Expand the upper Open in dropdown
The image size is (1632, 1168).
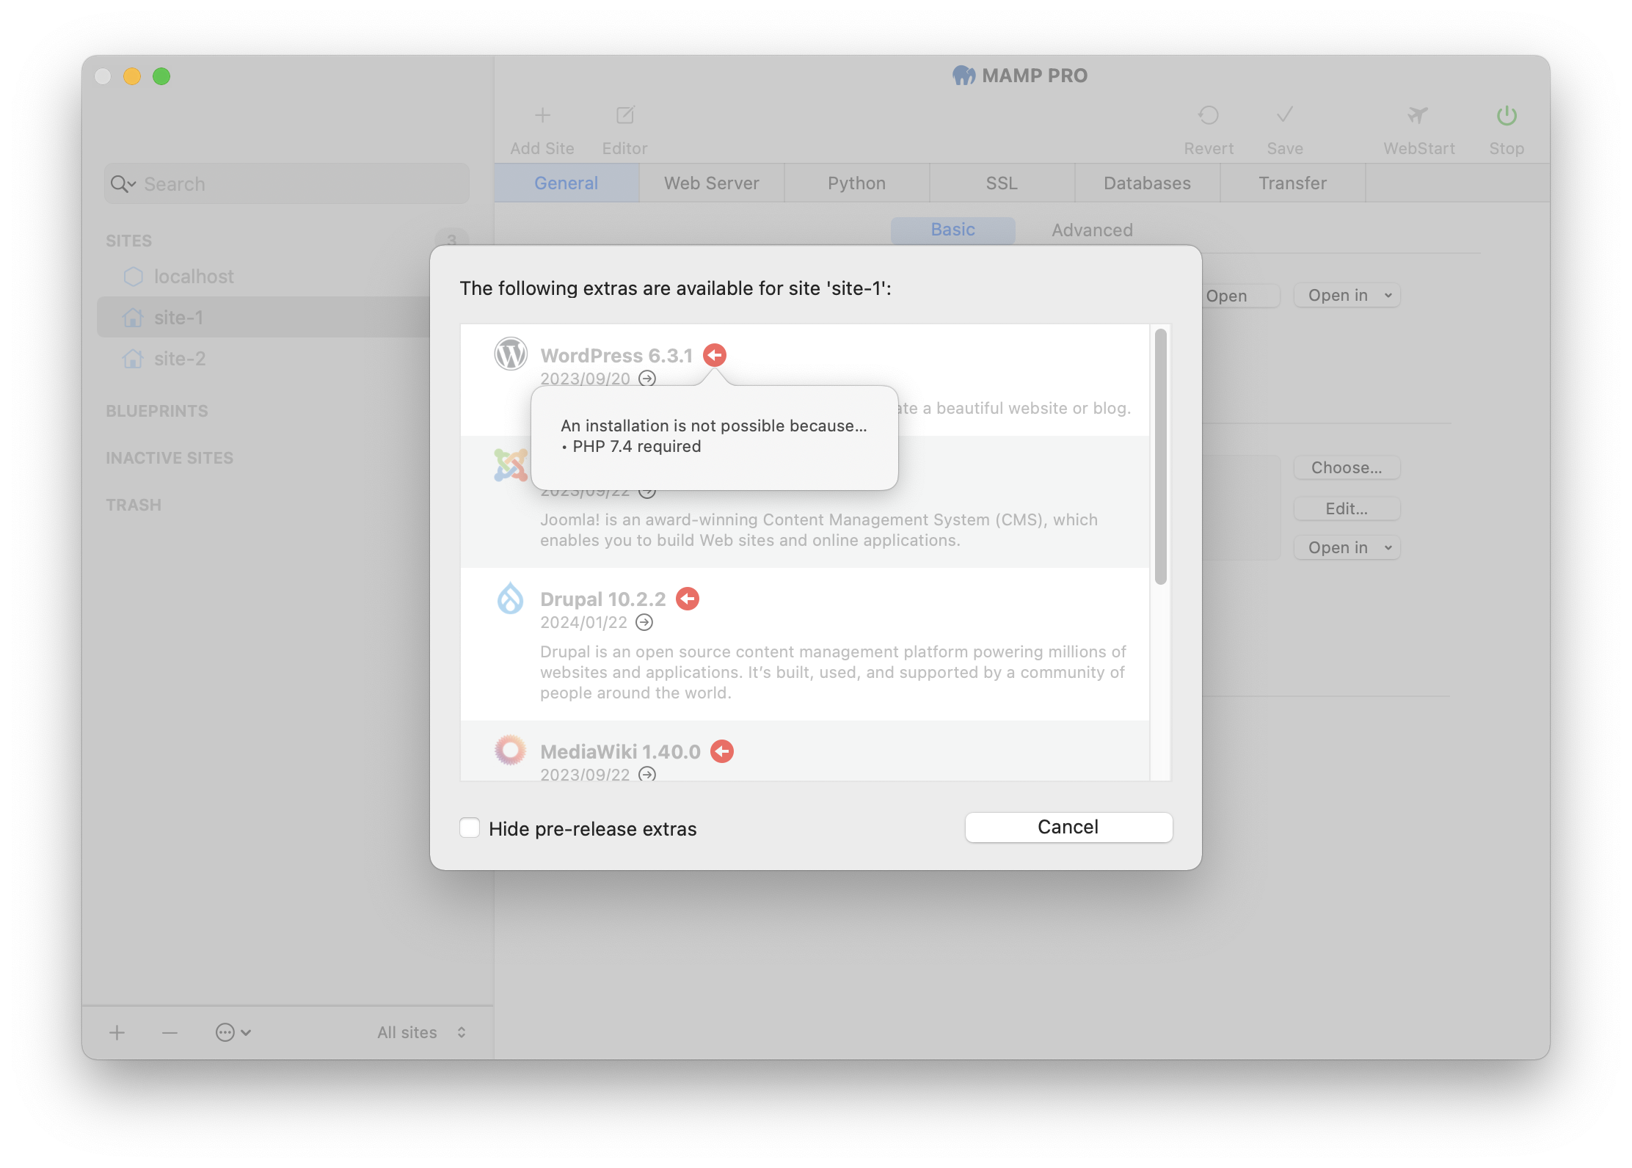[x=1347, y=296]
